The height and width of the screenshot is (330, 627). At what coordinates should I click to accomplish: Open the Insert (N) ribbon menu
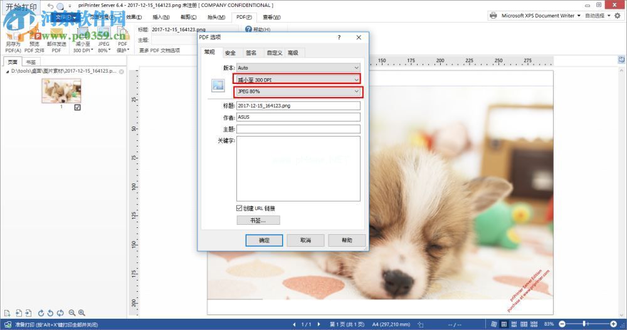tap(161, 17)
